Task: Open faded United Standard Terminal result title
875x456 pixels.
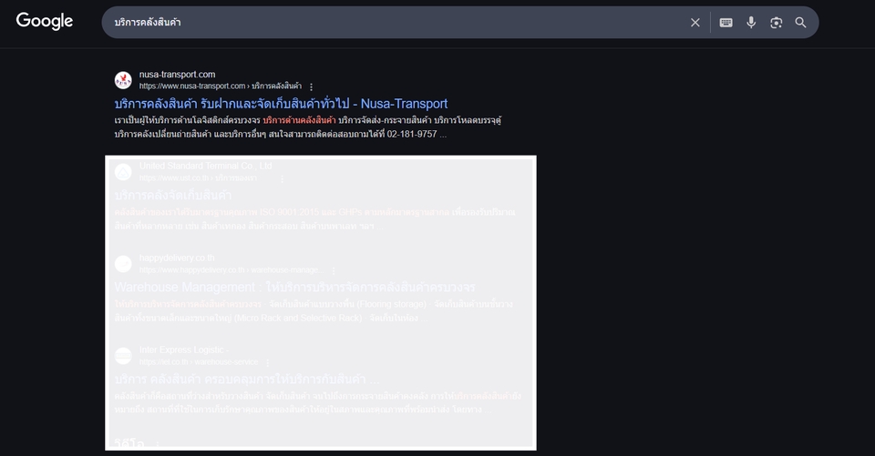Action: point(173,195)
